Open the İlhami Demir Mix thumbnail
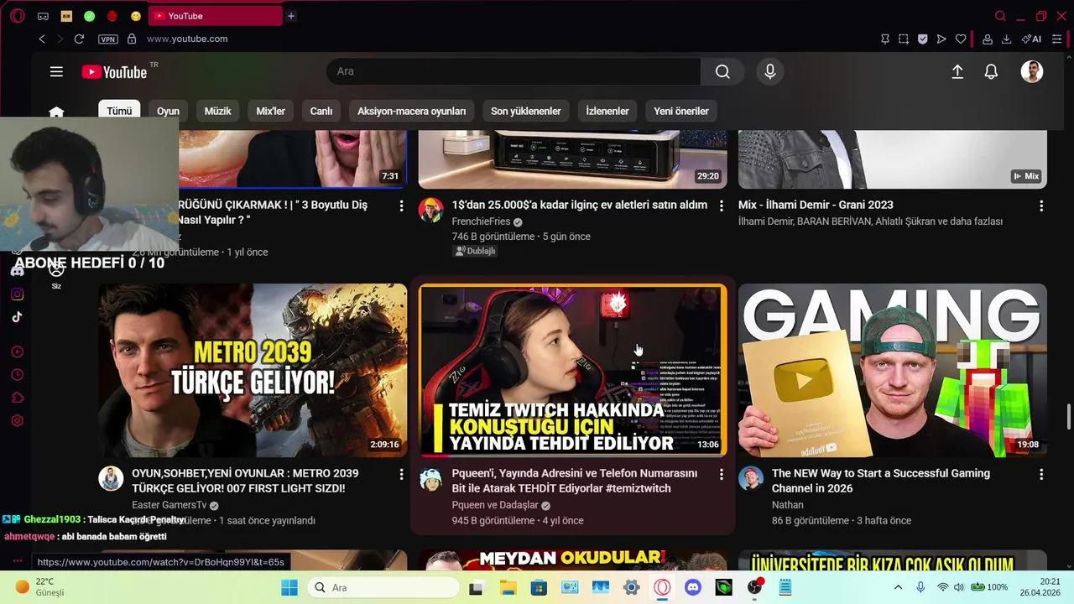The height and width of the screenshot is (604, 1074). 893,159
